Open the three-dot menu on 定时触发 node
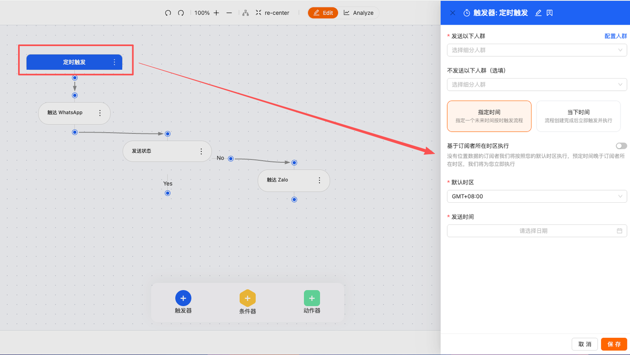630x355 pixels. (114, 62)
